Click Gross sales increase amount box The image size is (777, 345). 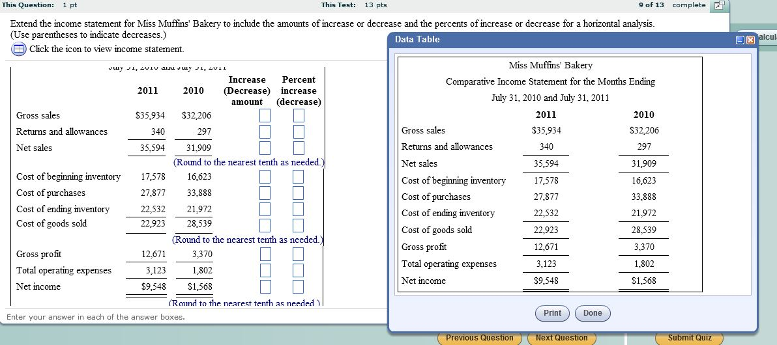point(265,115)
